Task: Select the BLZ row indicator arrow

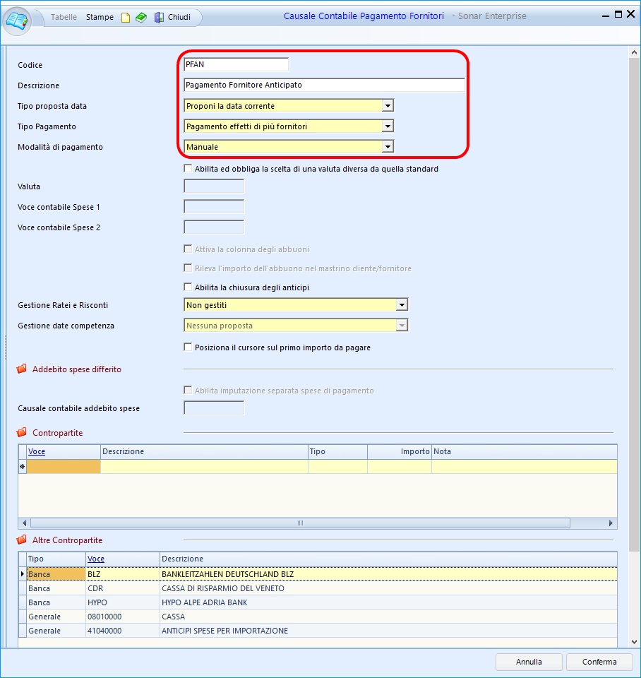Action: 22,574
